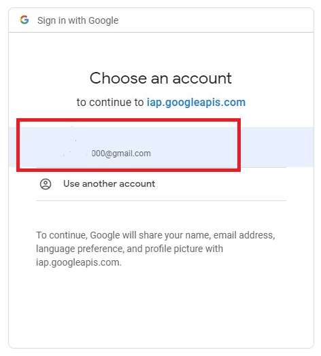Screen dimensions: 321x356
Task: Click the Choose an account heading
Action: click(x=160, y=78)
